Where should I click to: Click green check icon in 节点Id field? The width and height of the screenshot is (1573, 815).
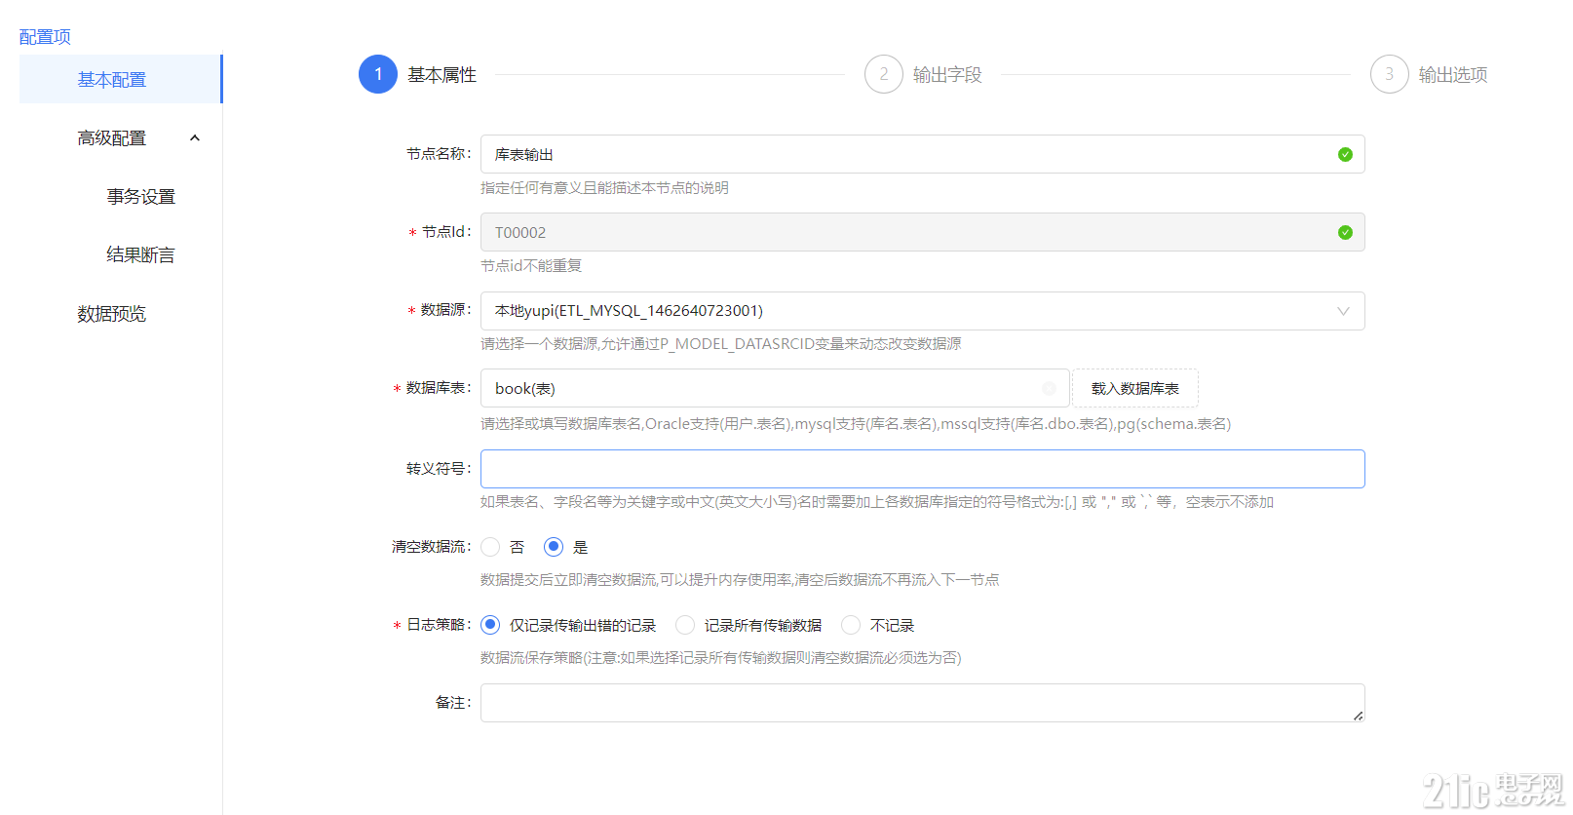point(1345,232)
